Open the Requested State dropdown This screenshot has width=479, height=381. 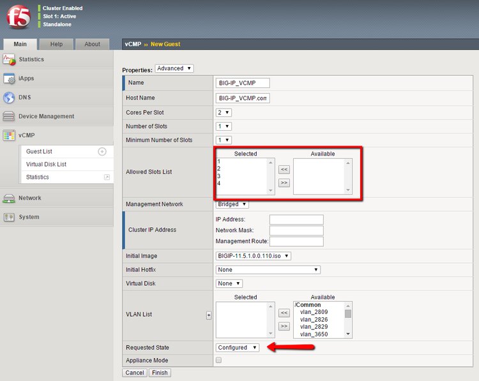(x=238, y=347)
